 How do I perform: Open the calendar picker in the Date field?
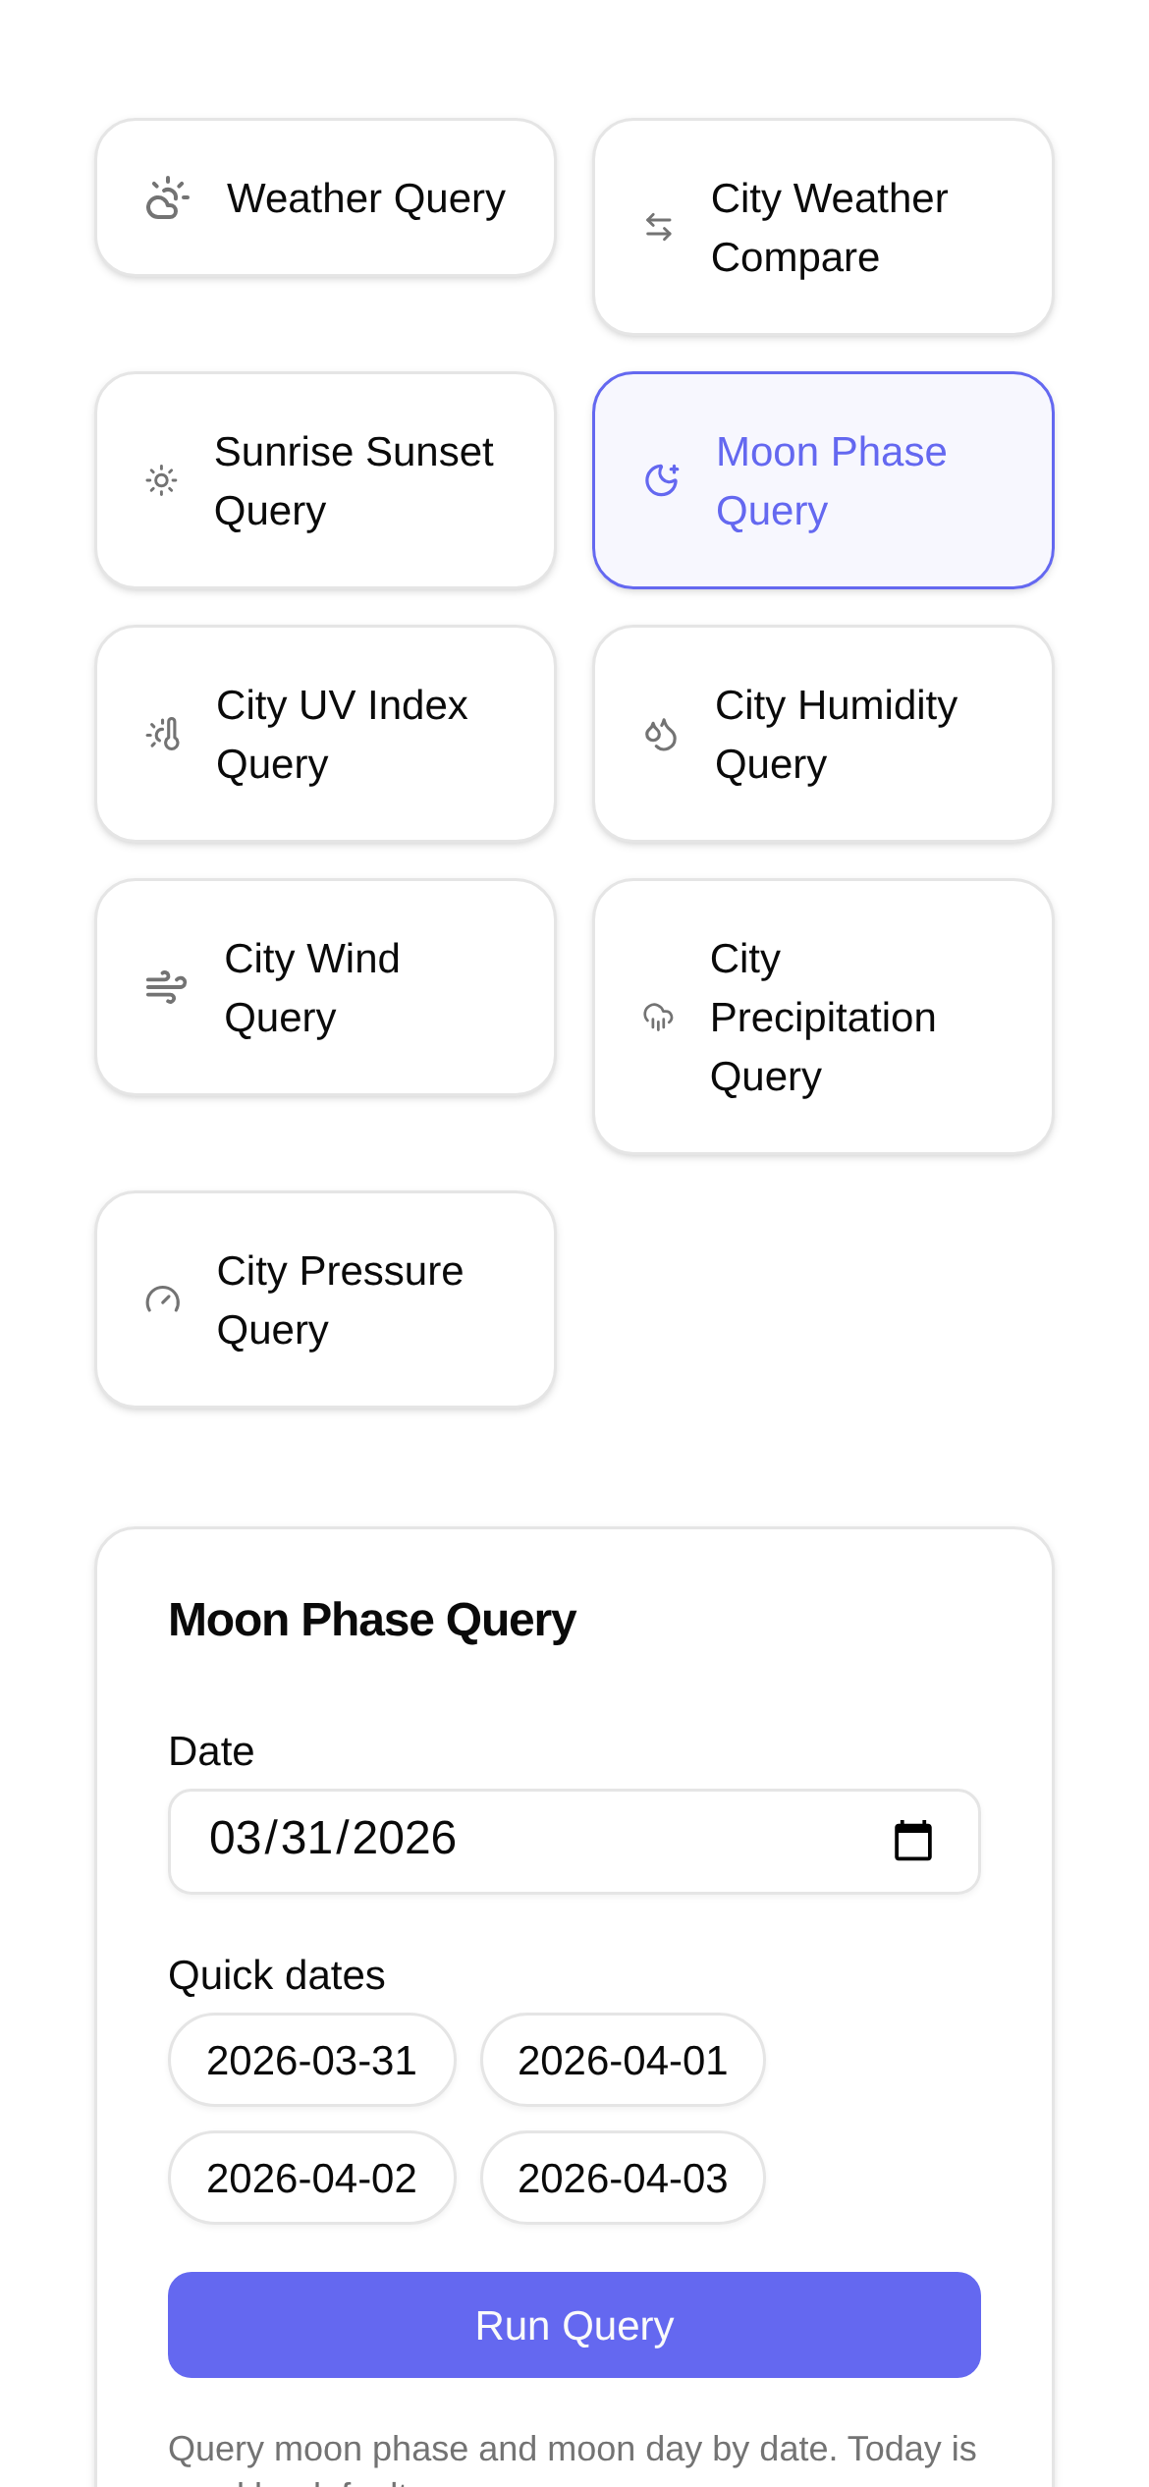click(x=912, y=1841)
